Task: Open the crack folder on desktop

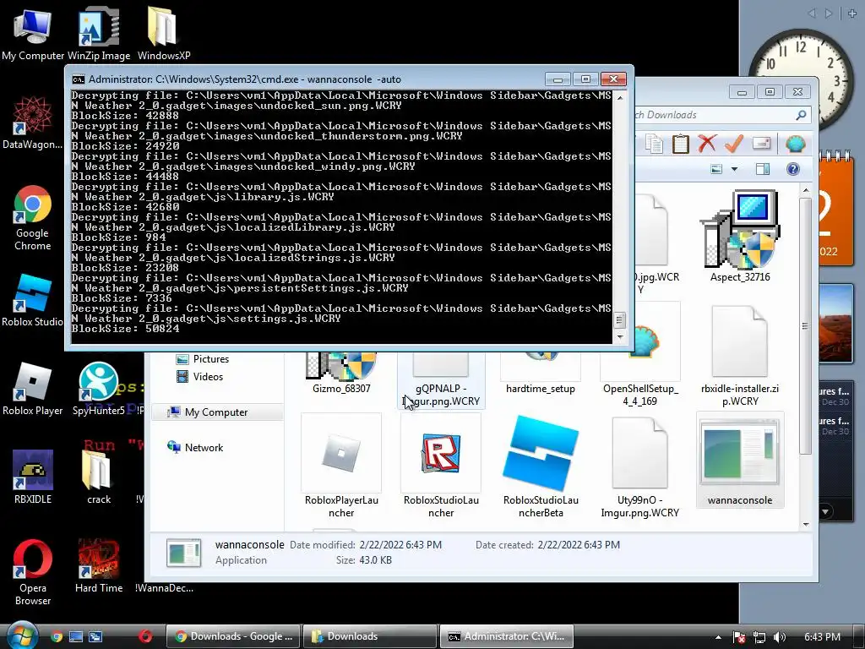Action: (99, 477)
